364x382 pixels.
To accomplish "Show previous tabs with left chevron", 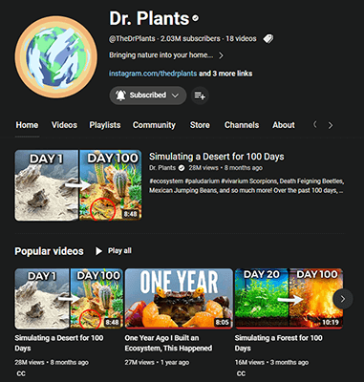I will pos(315,124).
